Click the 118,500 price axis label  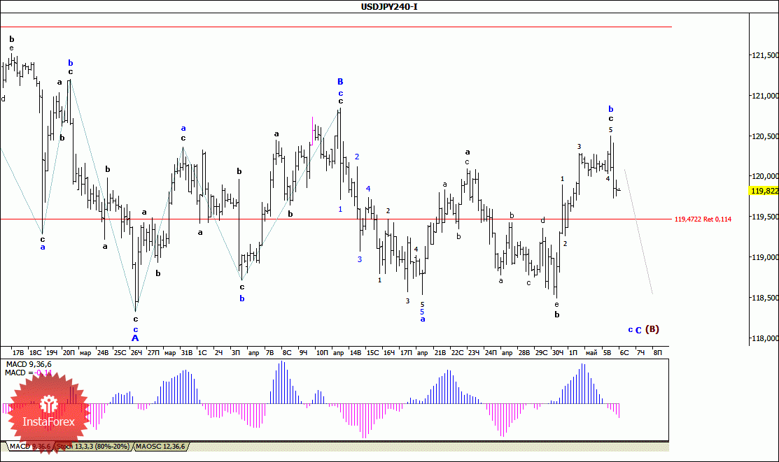coord(764,298)
